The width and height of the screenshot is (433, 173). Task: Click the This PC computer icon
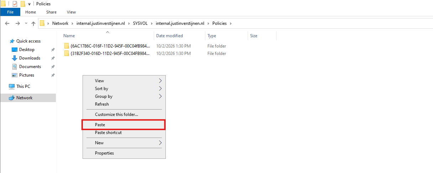click(12, 86)
